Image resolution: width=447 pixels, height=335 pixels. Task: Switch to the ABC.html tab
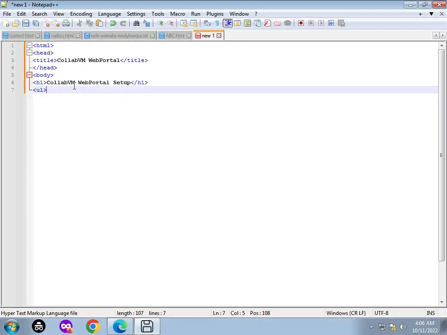pyautogui.click(x=175, y=36)
